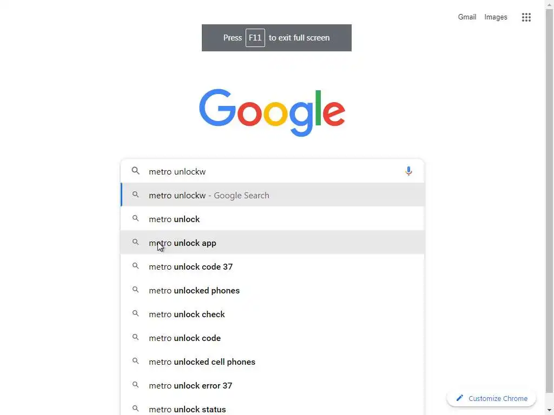
Task: Click the Google logo
Action: pos(272,112)
